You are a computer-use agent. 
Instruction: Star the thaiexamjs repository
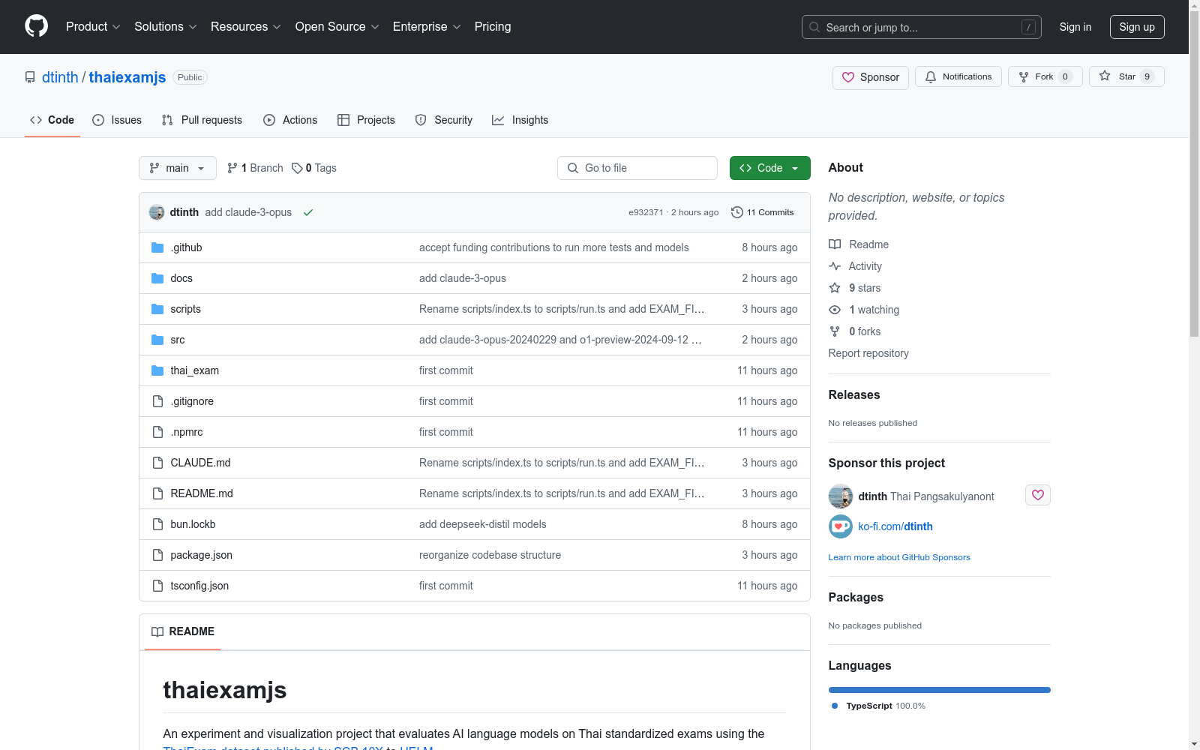[x=1126, y=76]
